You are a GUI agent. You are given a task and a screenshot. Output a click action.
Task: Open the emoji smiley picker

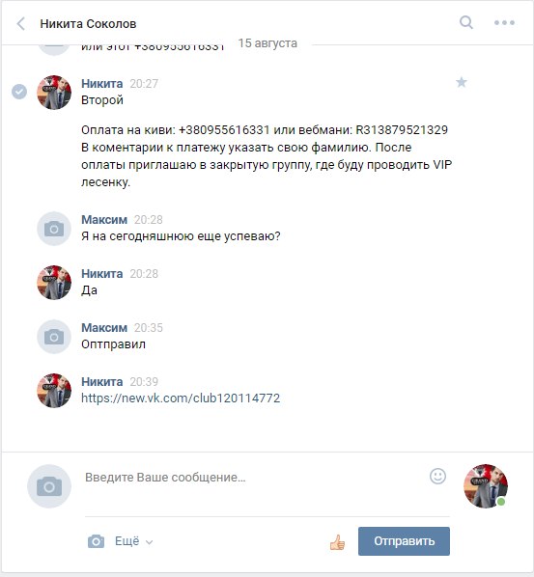(437, 477)
